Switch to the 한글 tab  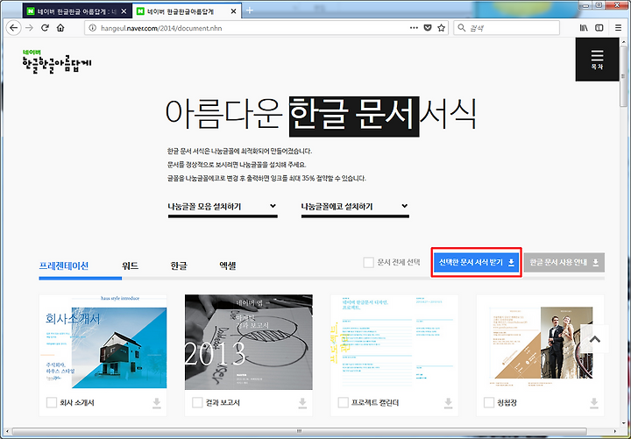tap(179, 266)
